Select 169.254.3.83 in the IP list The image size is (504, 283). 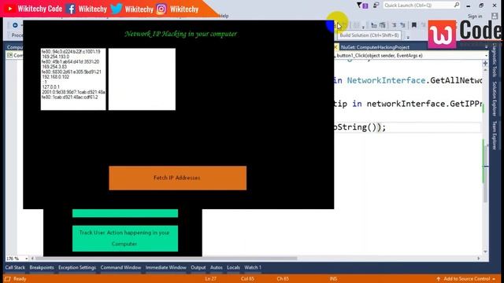[54, 67]
